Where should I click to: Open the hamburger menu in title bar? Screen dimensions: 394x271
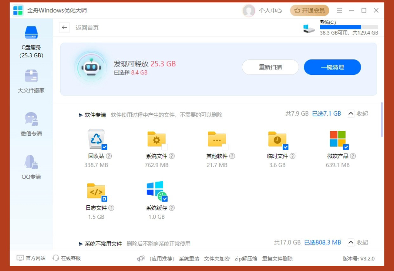[x=339, y=10]
